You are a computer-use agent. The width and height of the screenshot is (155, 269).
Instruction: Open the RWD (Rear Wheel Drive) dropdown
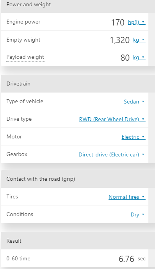click(112, 119)
